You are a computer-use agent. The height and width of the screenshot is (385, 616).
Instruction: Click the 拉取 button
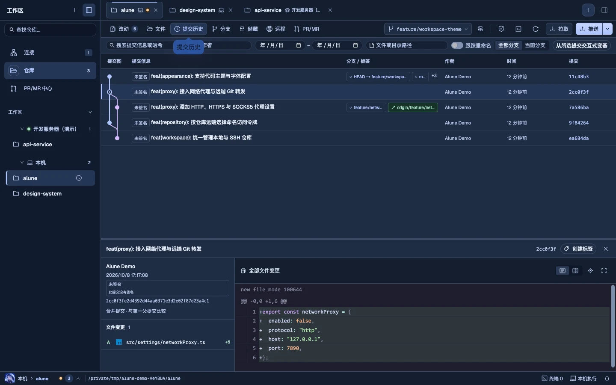(x=559, y=29)
